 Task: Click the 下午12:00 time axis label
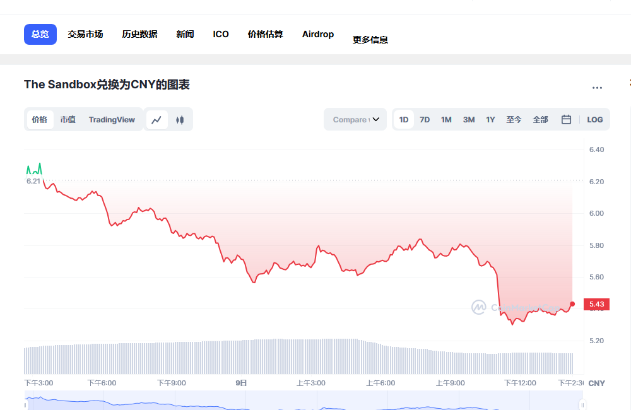coord(520,383)
